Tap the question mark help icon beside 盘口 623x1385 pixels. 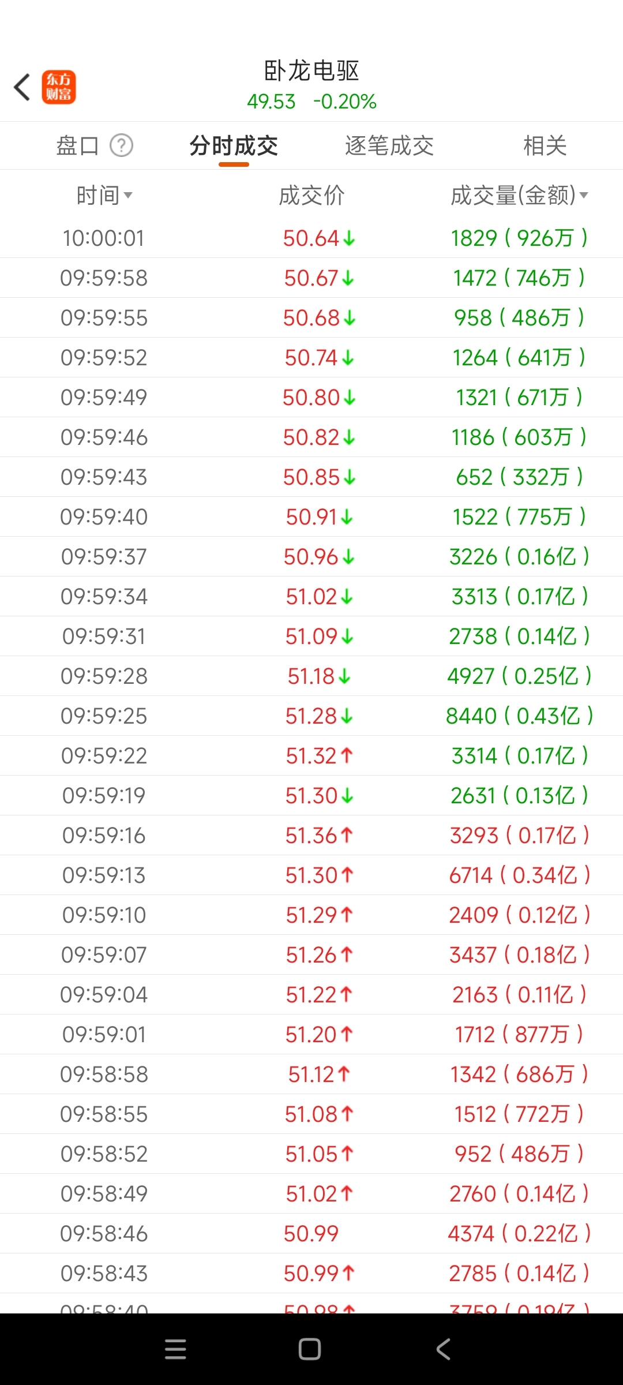(122, 145)
